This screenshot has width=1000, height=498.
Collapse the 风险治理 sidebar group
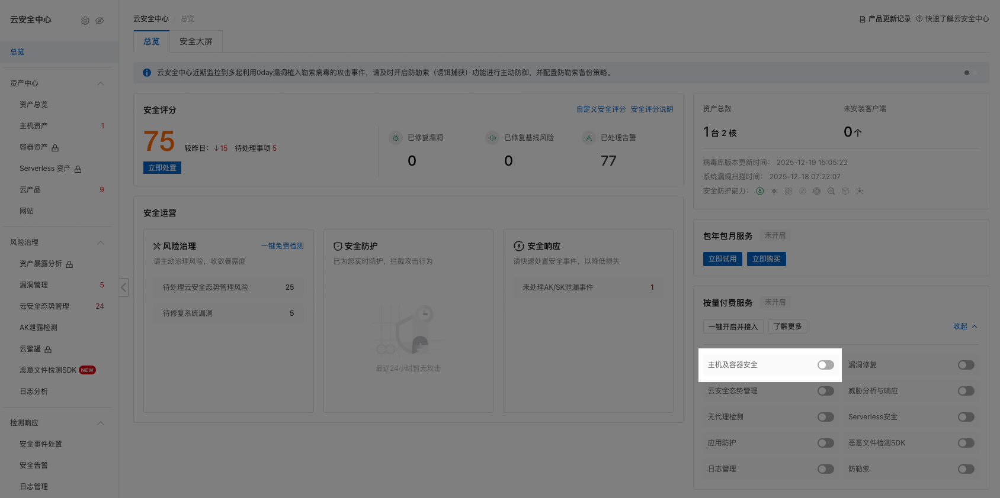[x=101, y=242]
